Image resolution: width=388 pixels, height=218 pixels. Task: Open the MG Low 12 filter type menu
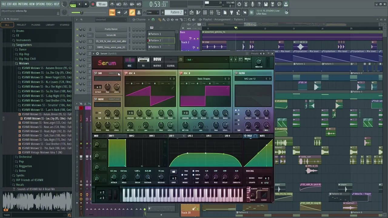tap(250, 79)
